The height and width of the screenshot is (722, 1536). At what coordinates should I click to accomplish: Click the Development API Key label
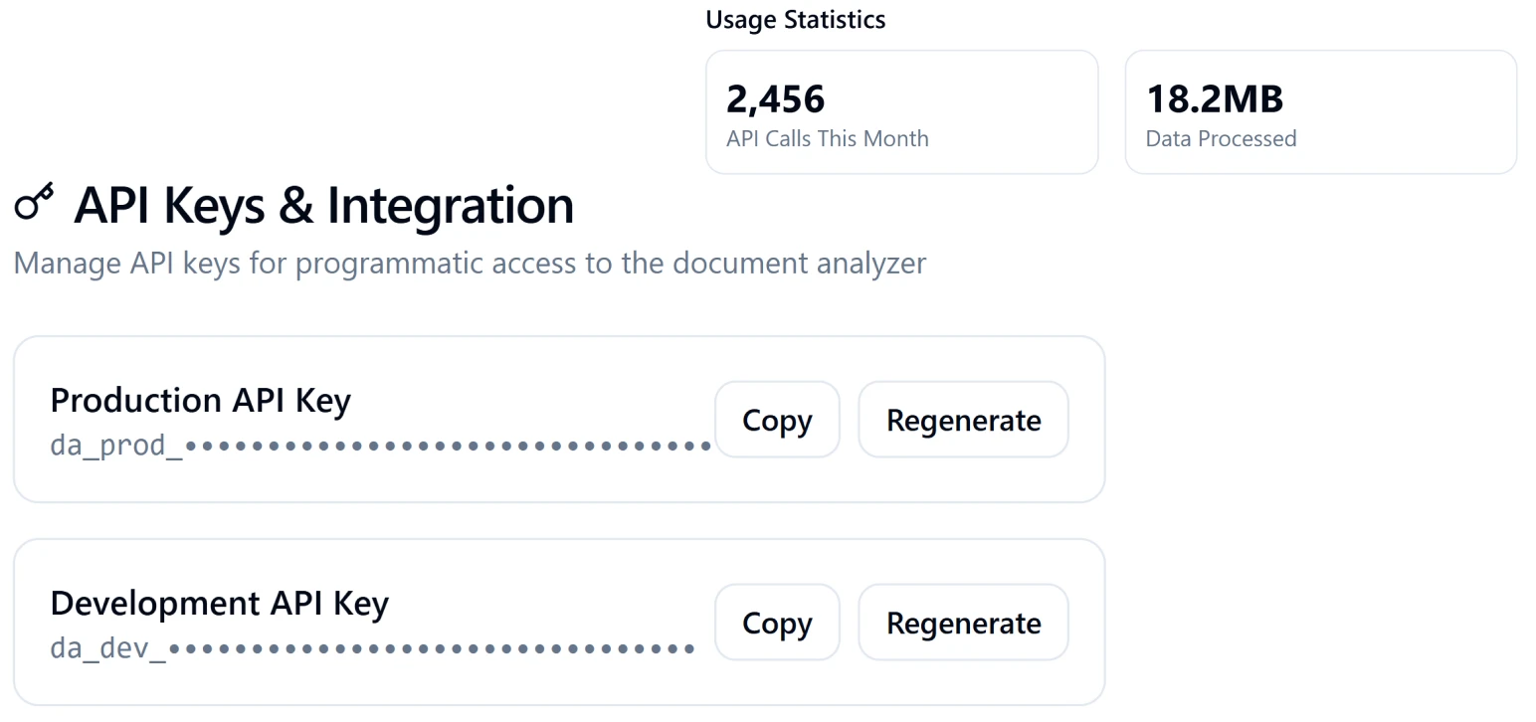(x=220, y=603)
